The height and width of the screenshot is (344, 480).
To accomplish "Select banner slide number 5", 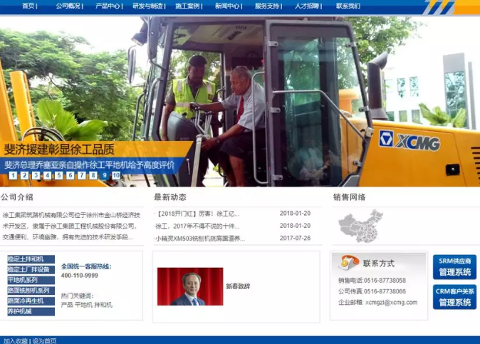I will pyautogui.click(x=59, y=175).
